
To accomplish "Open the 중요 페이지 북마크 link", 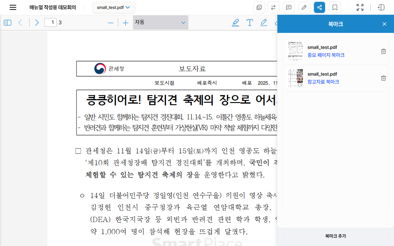I will coord(326,55).
